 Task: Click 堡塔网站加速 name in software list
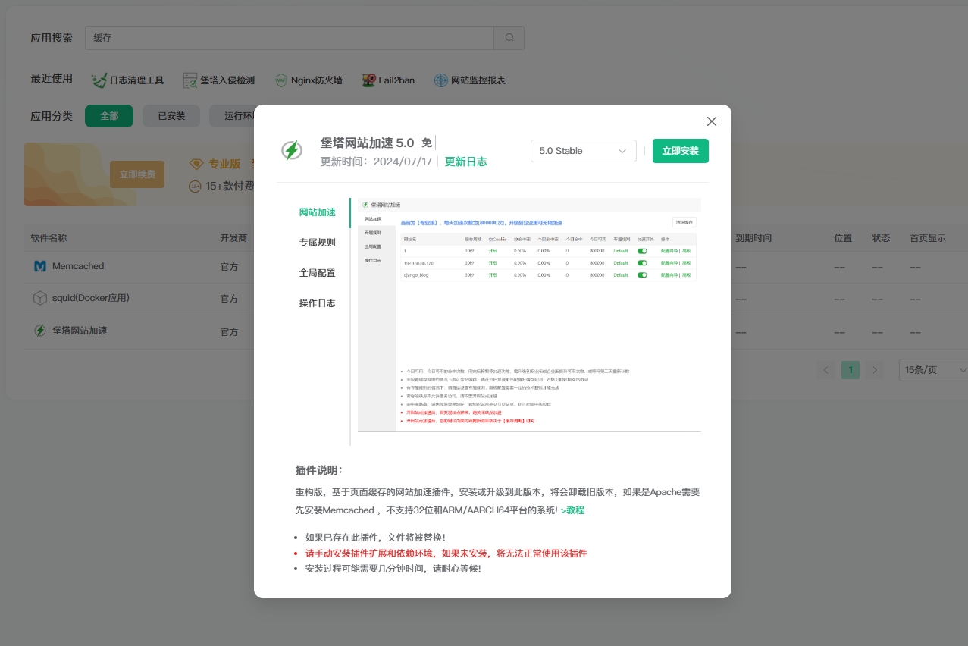(80, 331)
